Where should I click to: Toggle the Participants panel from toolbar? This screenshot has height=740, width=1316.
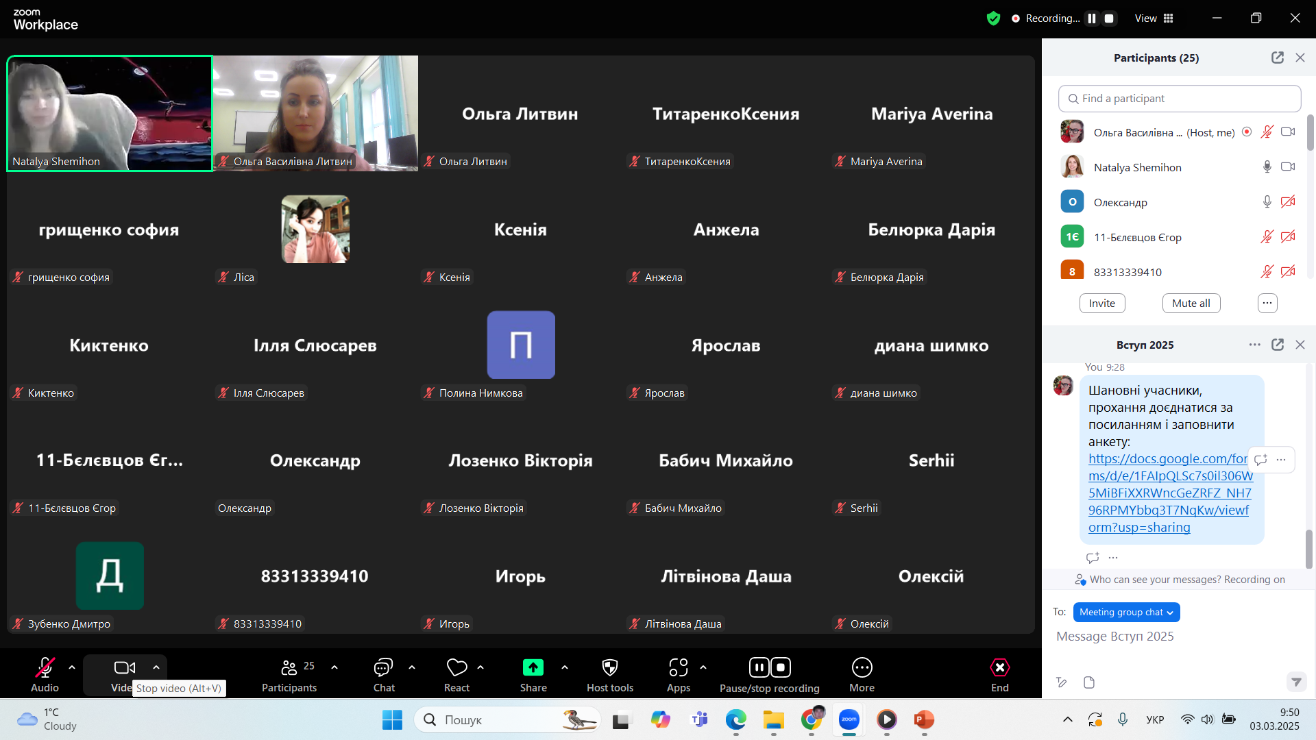(289, 674)
